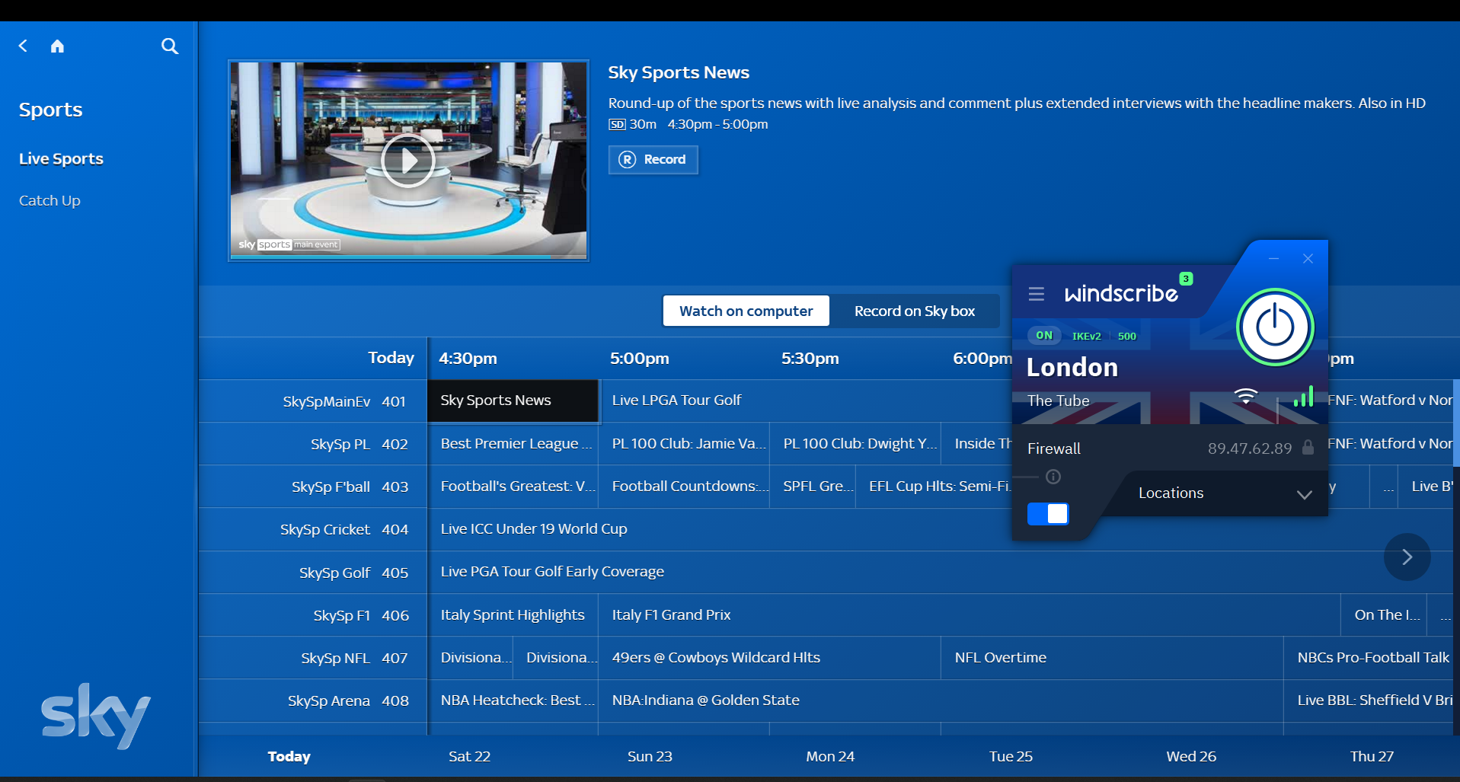Switch guide to Tue 25

pos(1011,756)
